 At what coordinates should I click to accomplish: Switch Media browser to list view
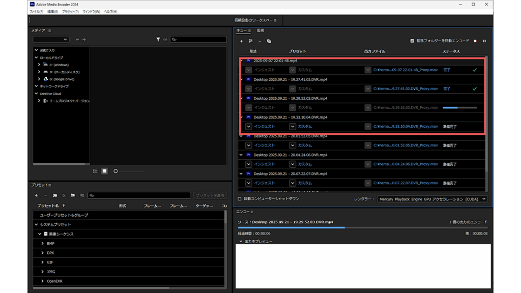coord(95,171)
